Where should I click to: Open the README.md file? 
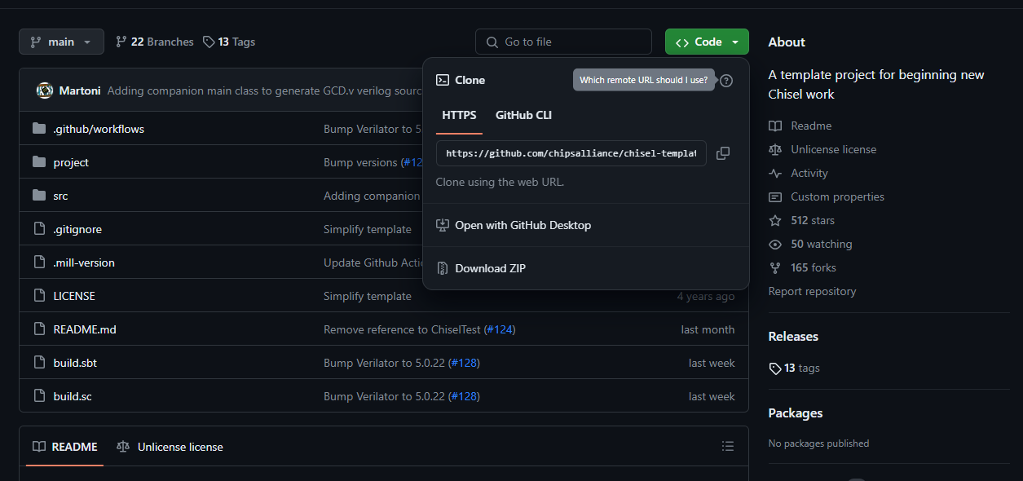click(x=85, y=329)
